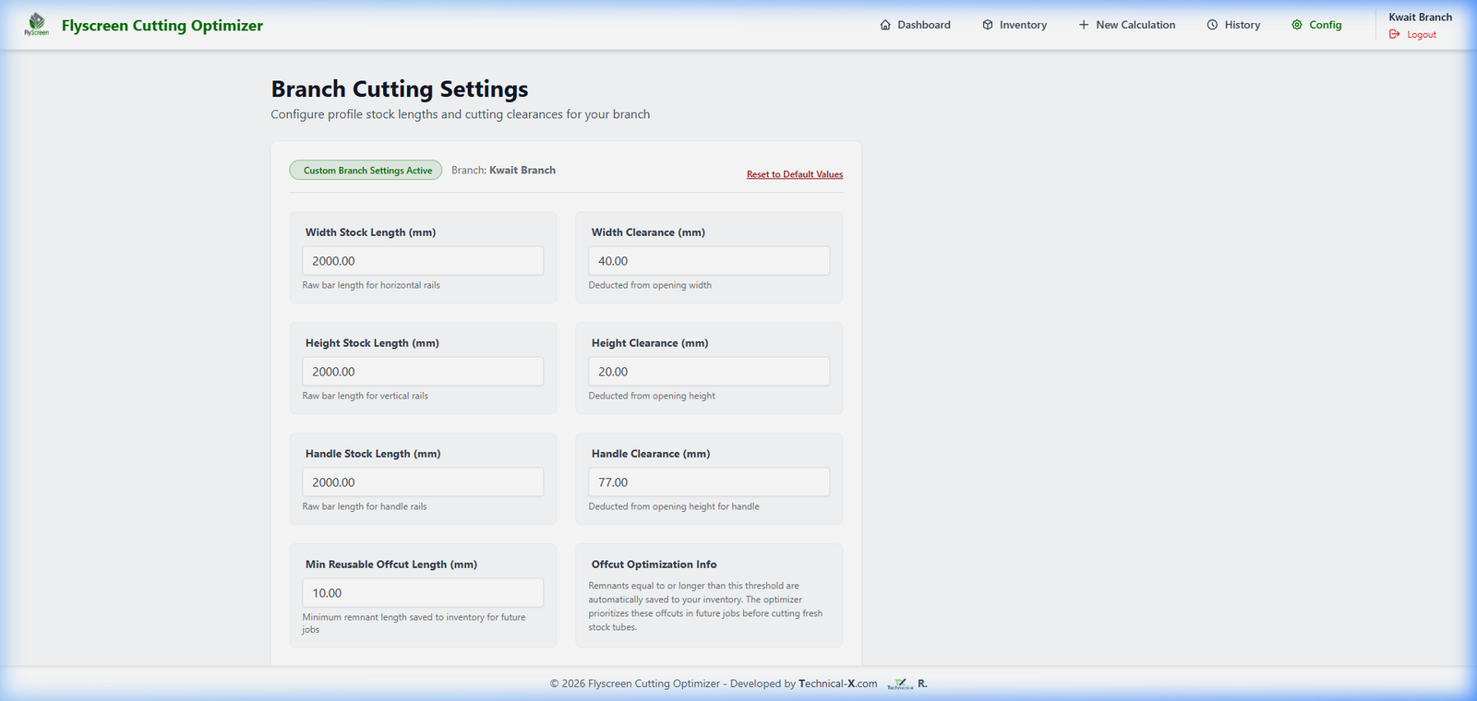Click the Custom Branch Settings Active badge
Viewport: 1477px width, 701px height.
coord(366,171)
